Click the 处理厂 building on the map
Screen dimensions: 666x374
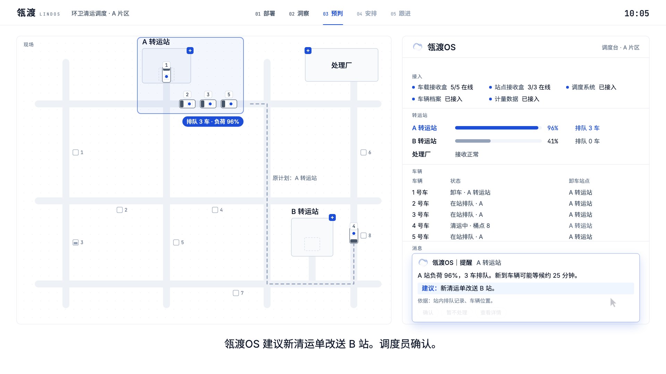click(x=342, y=65)
